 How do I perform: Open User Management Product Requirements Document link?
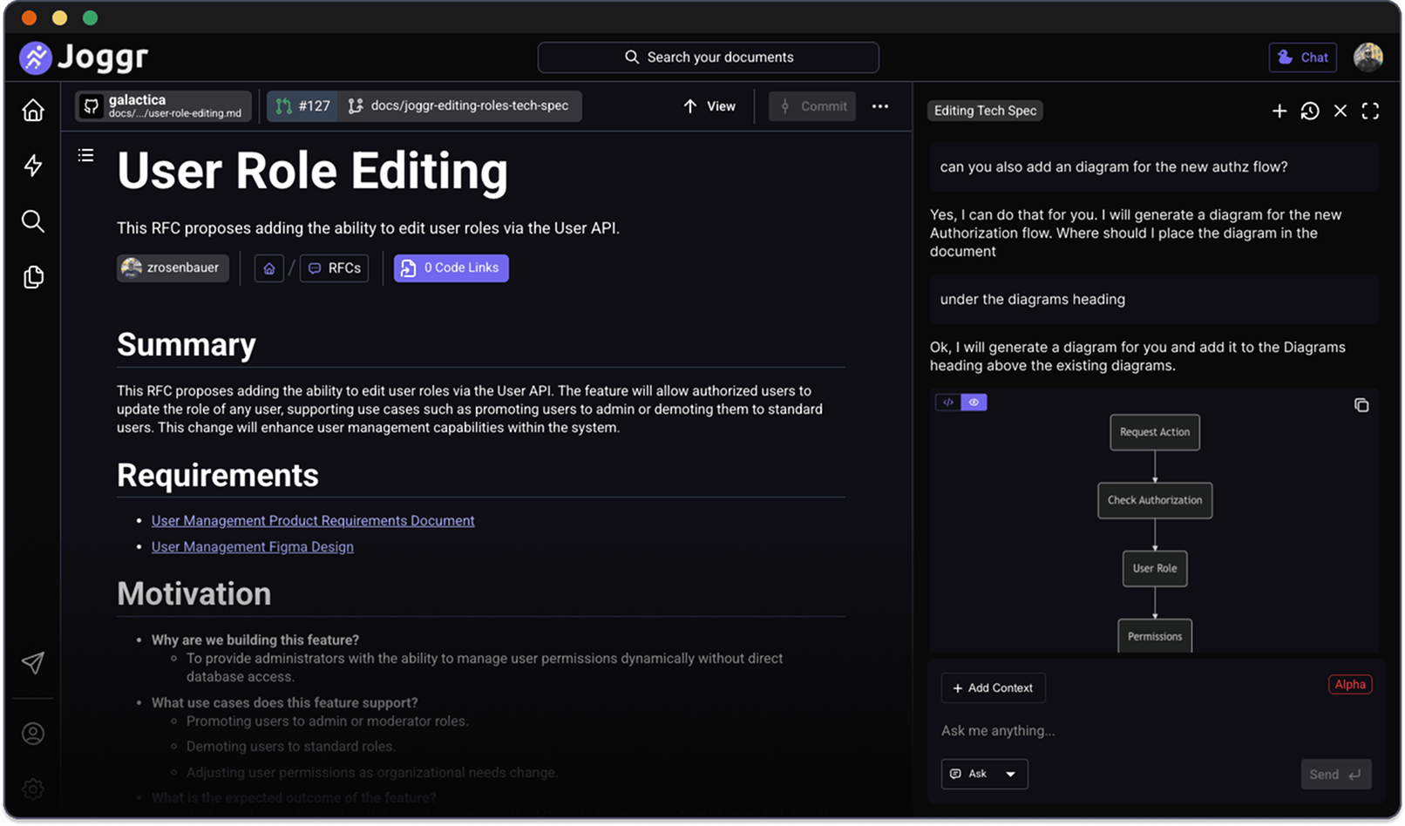[313, 521]
